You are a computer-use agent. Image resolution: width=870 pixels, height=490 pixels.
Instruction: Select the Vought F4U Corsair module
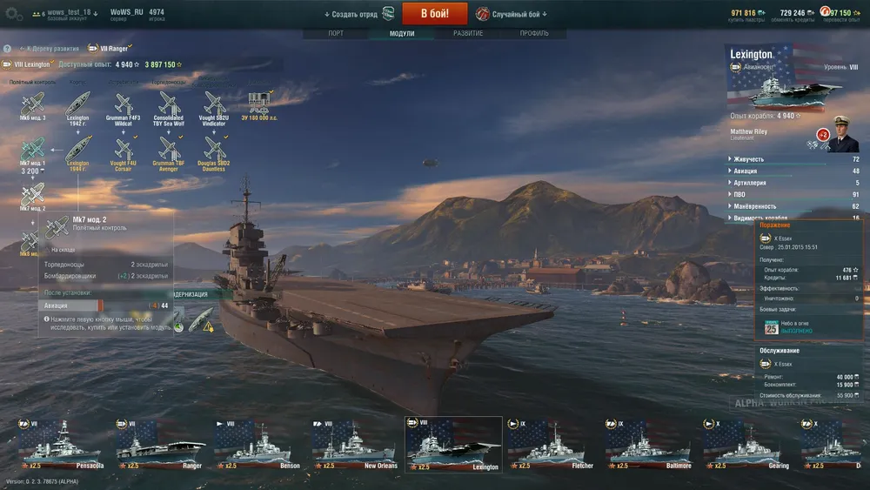tap(123, 154)
